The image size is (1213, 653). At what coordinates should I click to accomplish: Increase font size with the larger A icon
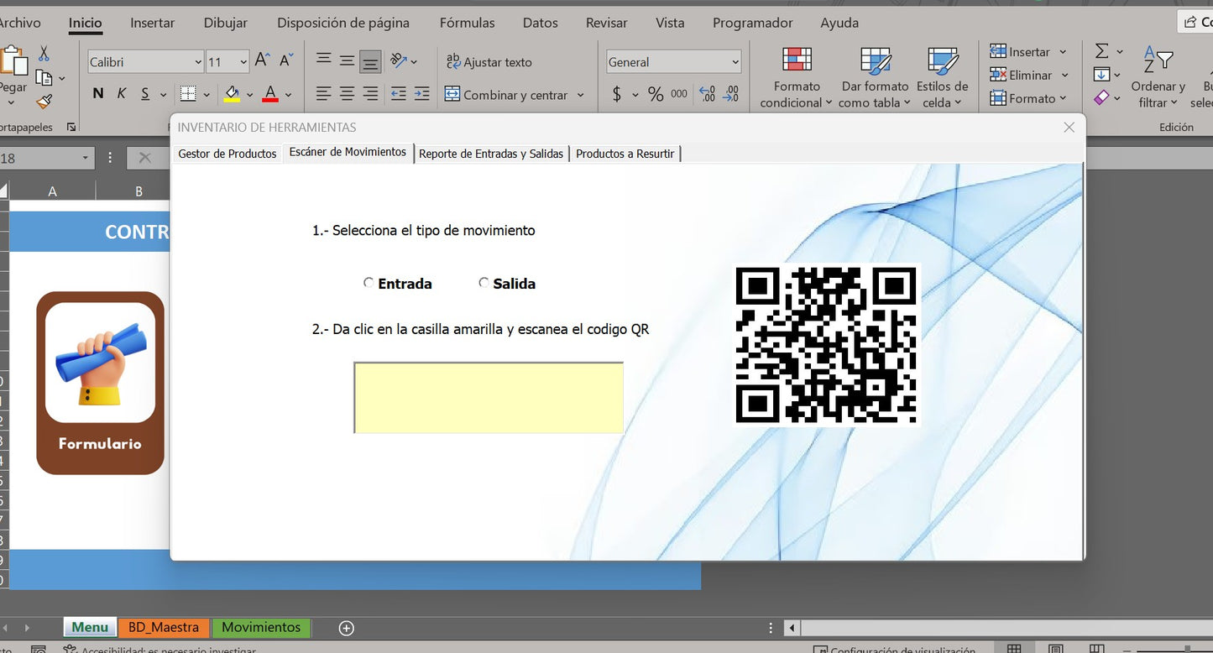(262, 60)
